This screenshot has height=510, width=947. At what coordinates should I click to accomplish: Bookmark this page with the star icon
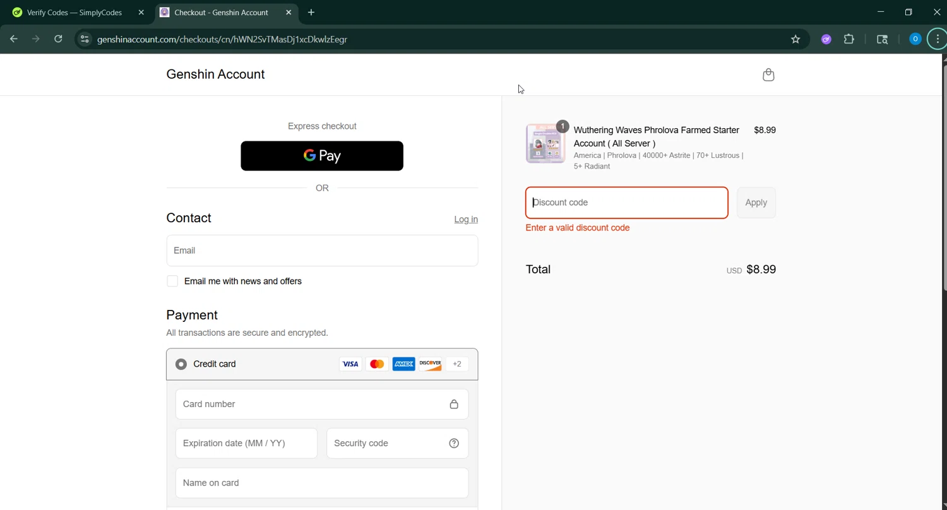[795, 39]
